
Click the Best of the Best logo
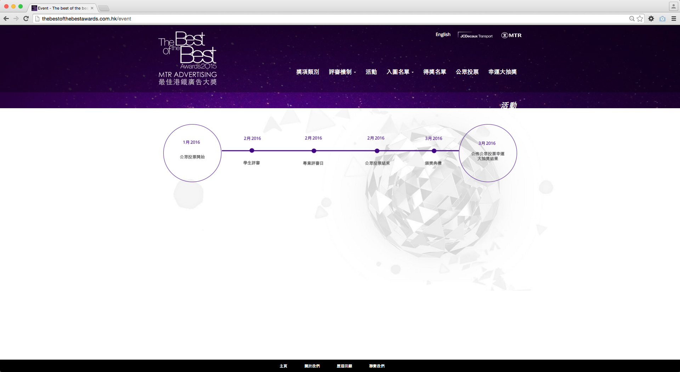click(188, 58)
